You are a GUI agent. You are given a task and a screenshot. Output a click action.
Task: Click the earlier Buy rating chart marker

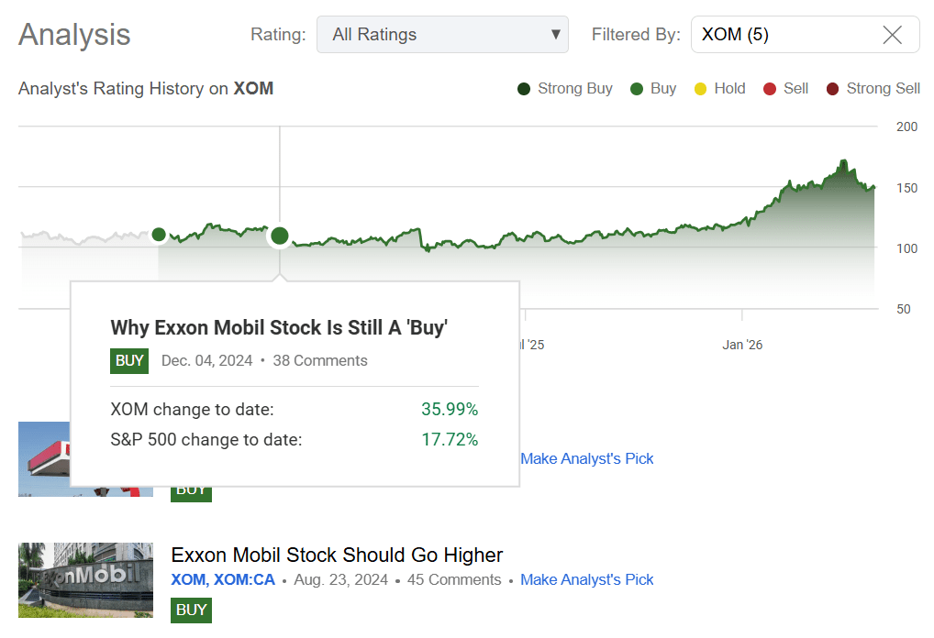(159, 235)
